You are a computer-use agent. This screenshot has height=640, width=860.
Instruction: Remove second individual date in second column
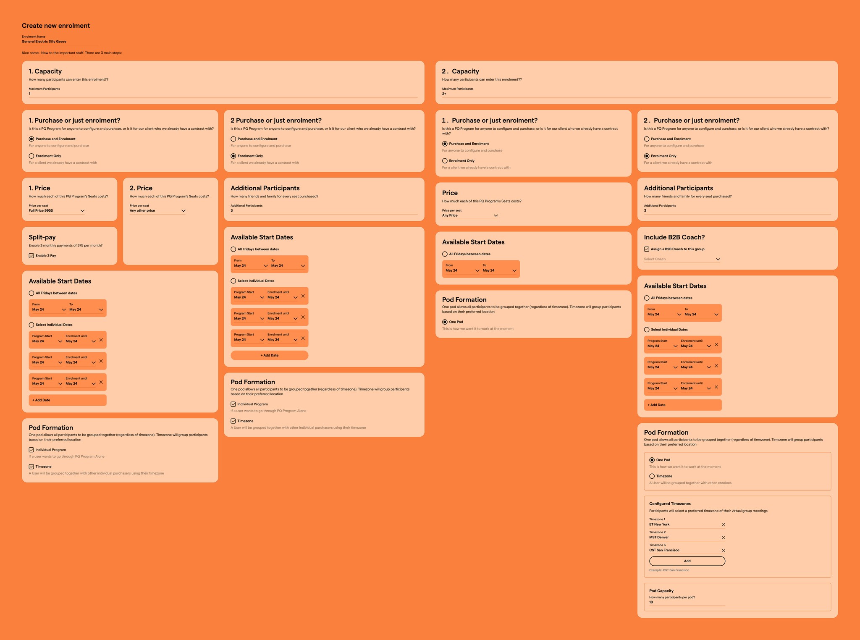[303, 317]
